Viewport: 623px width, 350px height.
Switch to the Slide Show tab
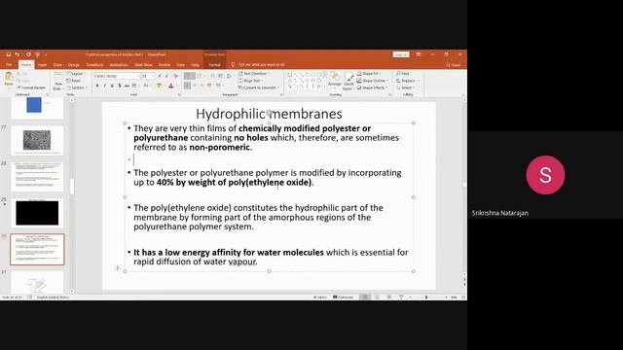(x=143, y=65)
